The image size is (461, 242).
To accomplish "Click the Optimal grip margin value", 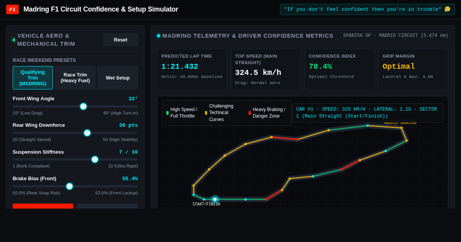I will pos(399,66).
